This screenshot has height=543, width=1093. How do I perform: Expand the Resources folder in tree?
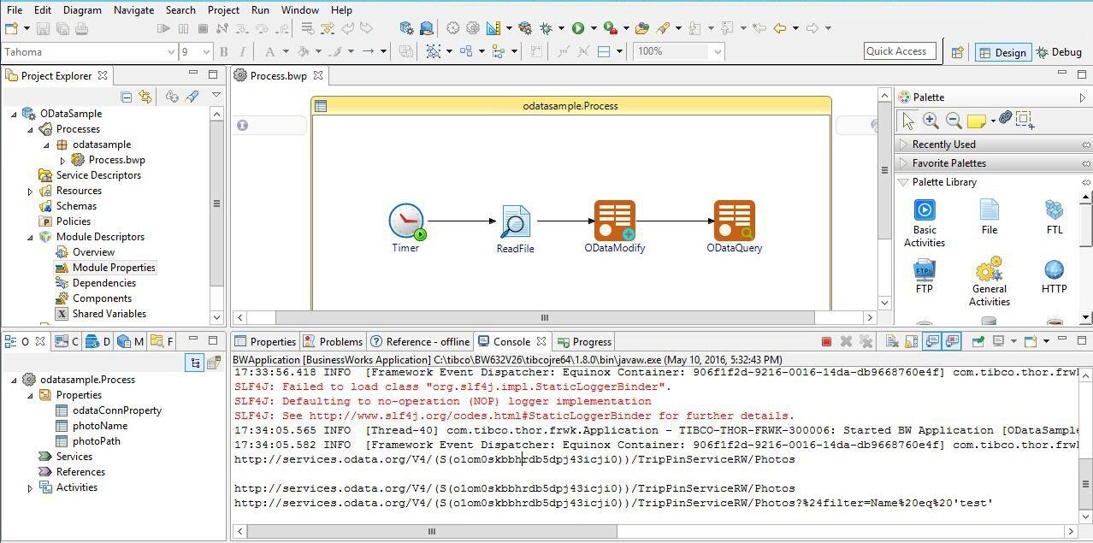pos(31,192)
